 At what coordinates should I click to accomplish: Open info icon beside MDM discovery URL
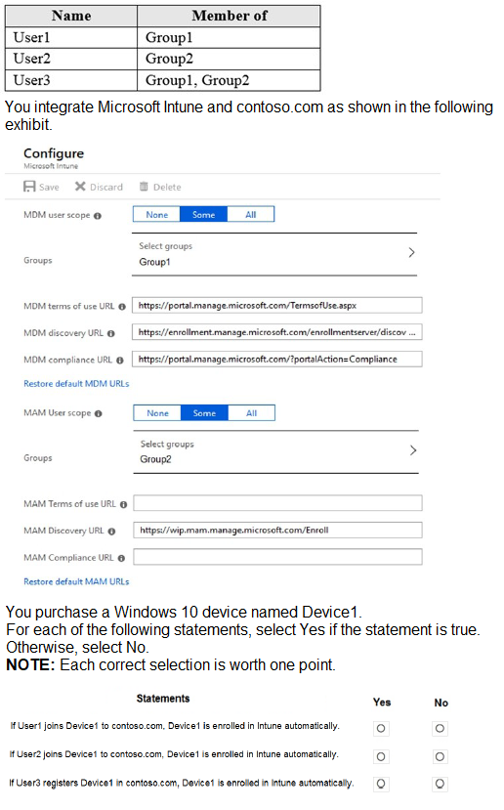pos(111,334)
